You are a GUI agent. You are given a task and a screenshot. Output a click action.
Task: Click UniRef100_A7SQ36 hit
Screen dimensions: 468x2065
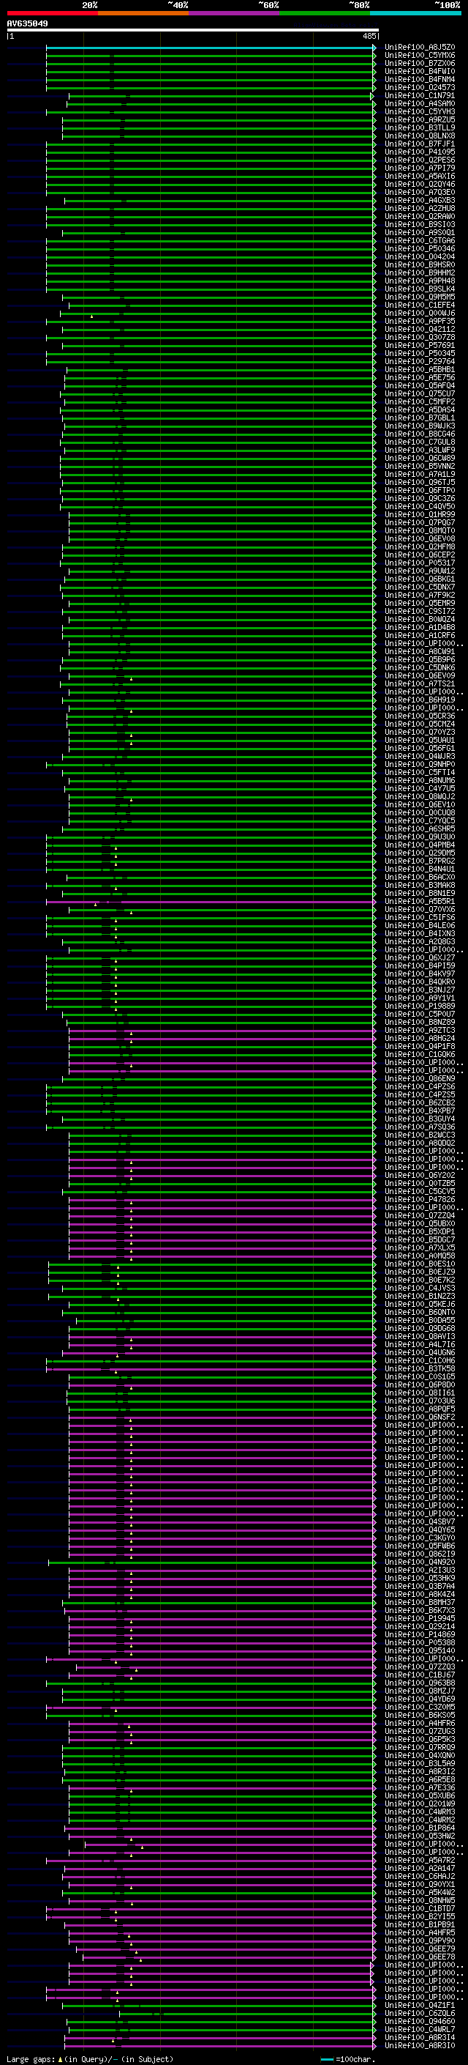tap(420, 1127)
